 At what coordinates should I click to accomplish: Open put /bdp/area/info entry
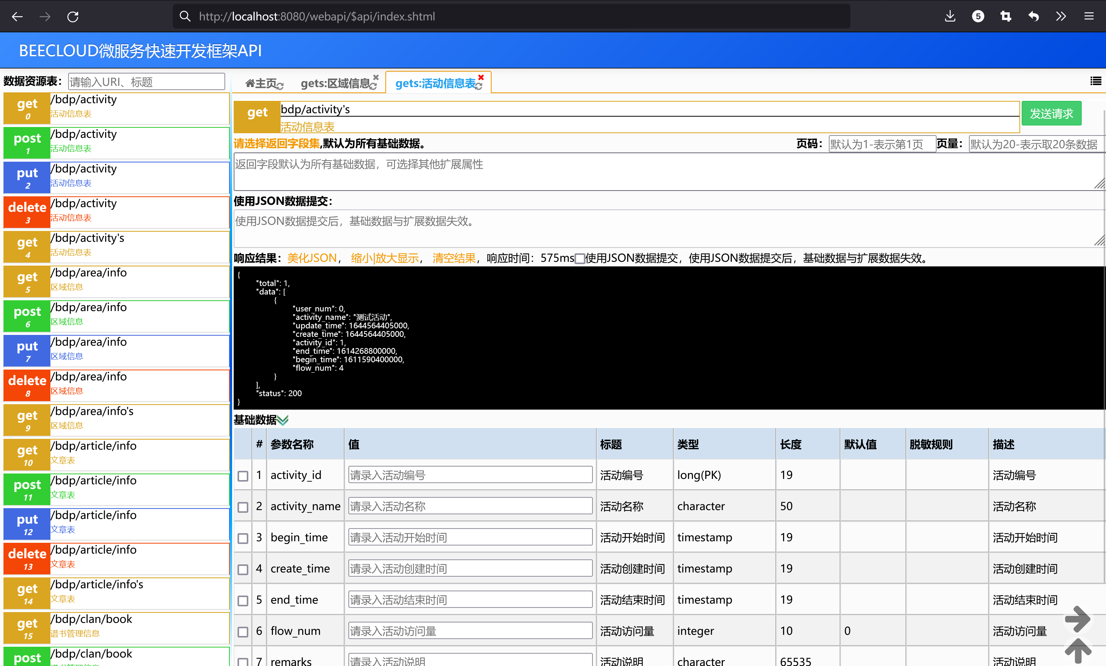pos(117,351)
